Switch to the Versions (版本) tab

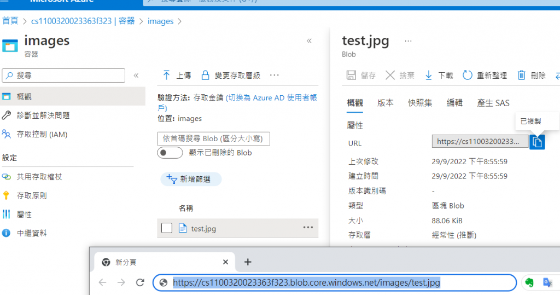[386, 103]
